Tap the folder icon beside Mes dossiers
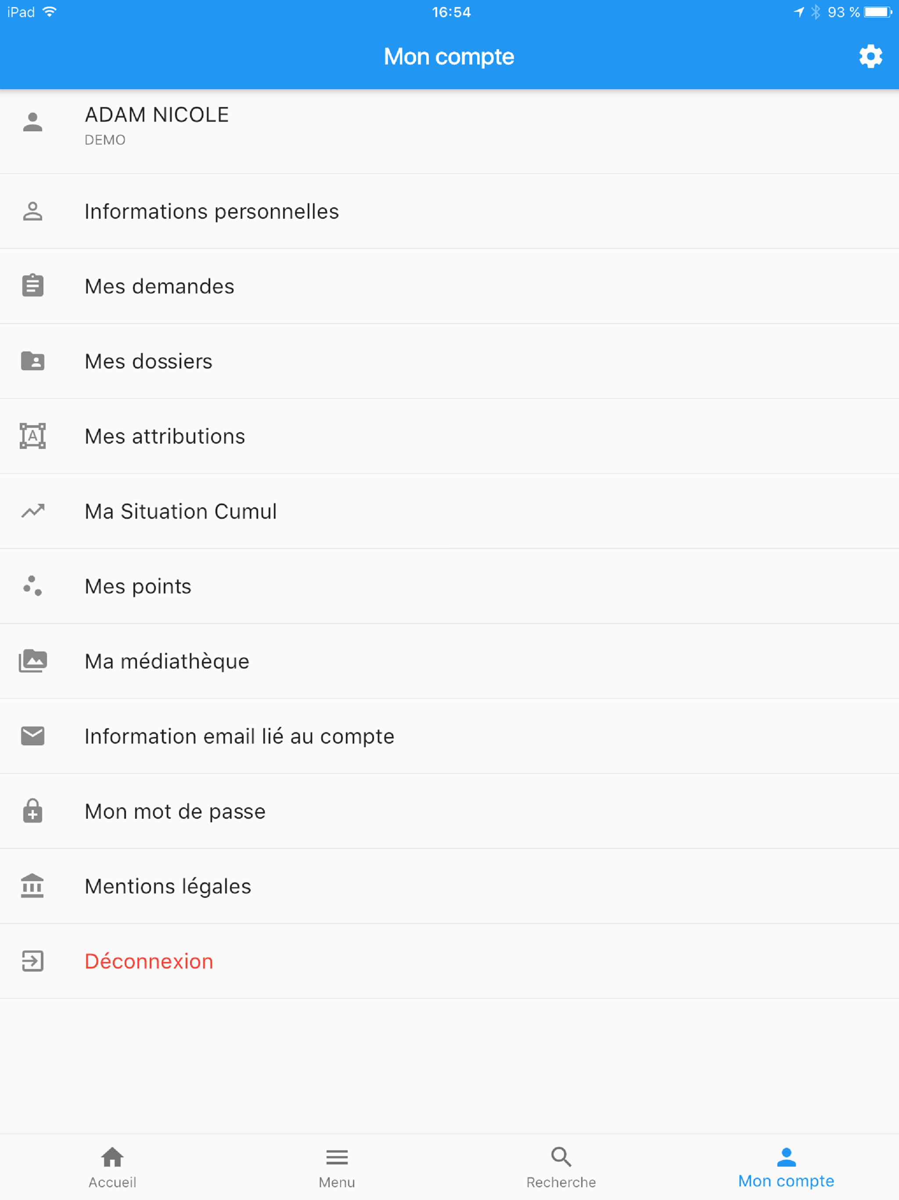899x1200 pixels. pyautogui.click(x=32, y=361)
